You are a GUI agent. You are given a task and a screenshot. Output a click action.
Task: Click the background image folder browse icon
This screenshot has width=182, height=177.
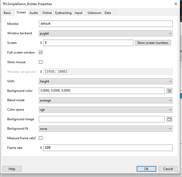tap(169, 119)
